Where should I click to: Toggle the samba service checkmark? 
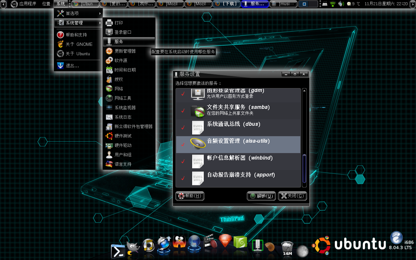tap(183, 110)
